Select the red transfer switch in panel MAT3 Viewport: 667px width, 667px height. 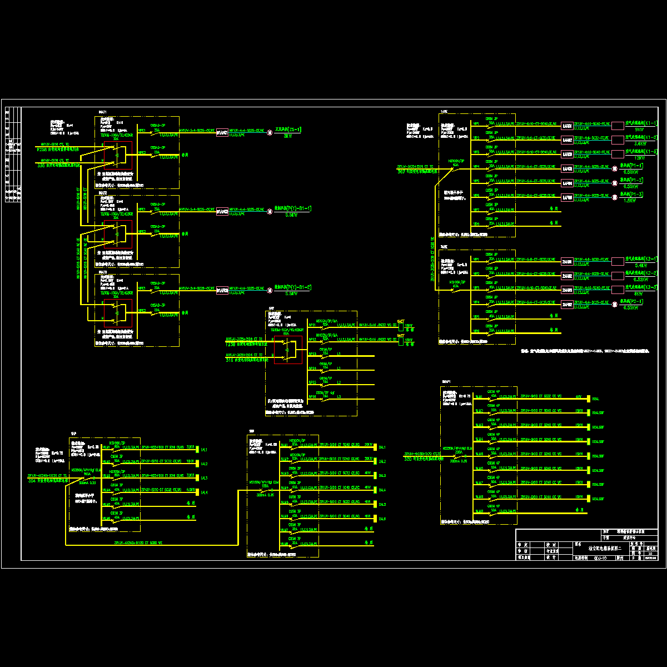pyautogui.click(x=118, y=312)
